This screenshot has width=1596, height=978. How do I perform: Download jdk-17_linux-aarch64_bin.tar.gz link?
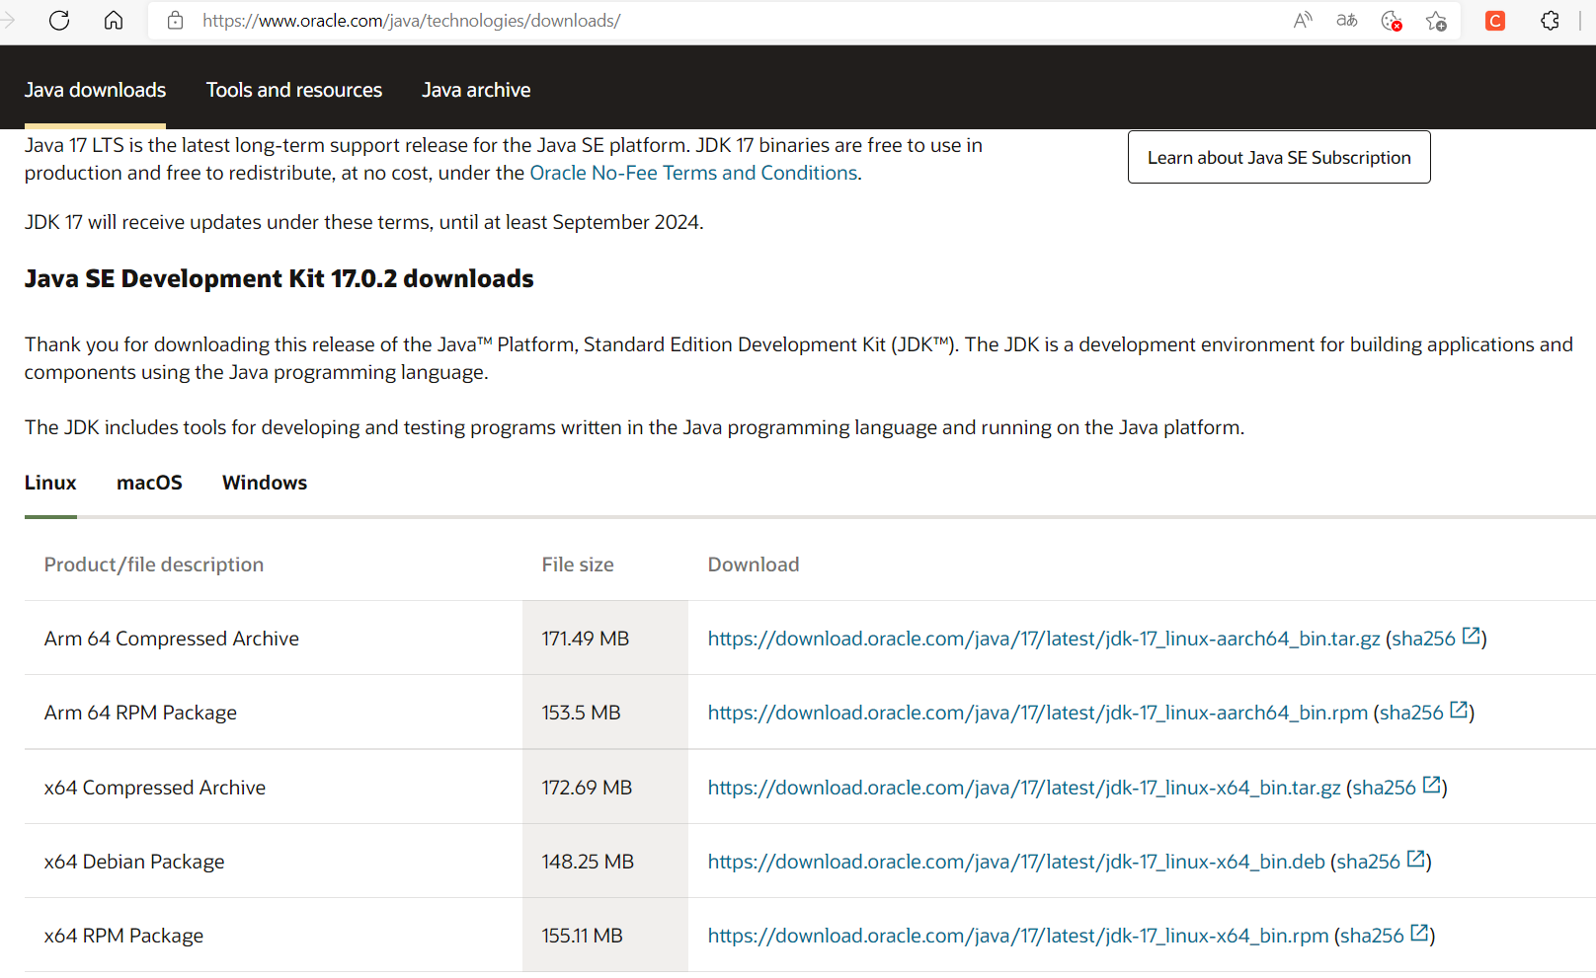(1044, 639)
